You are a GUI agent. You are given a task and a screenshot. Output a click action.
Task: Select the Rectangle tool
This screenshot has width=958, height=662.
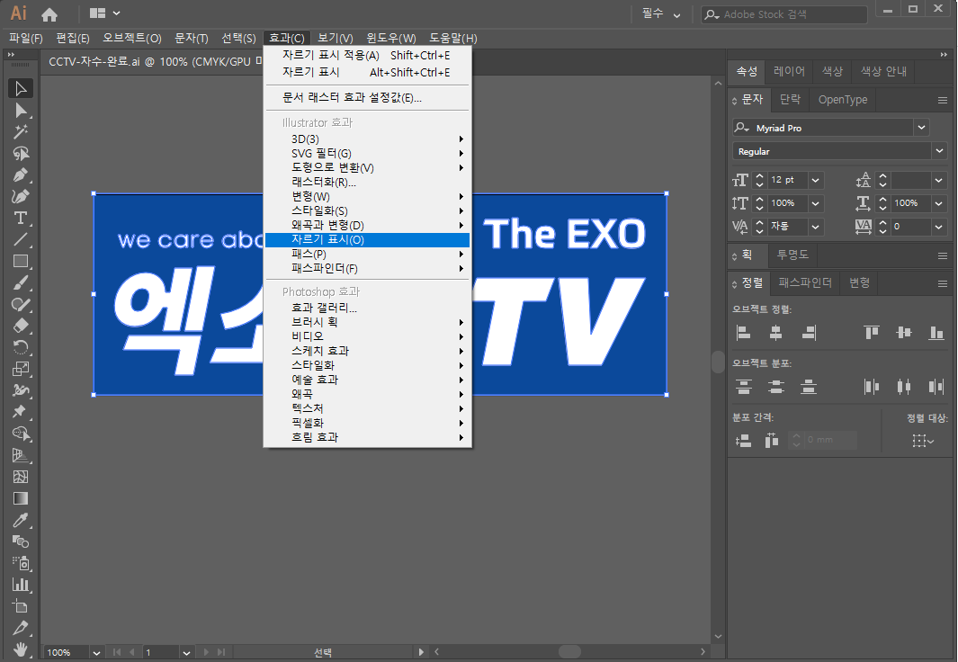click(20, 262)
